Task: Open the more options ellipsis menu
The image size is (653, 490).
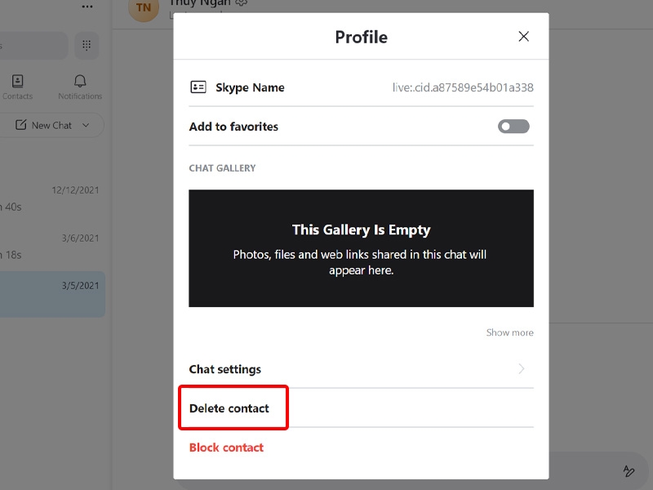Action: pos(87,7)
